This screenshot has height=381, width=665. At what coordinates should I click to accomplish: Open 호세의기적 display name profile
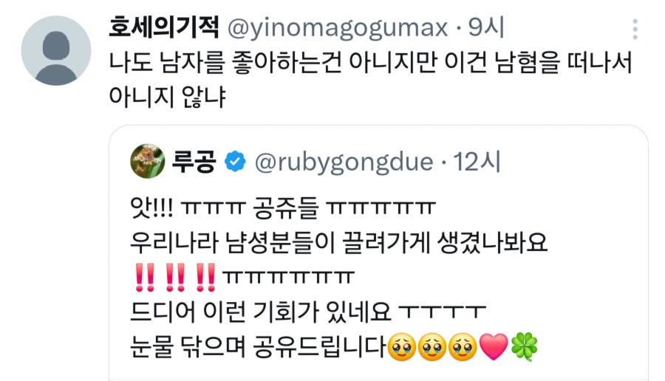(x=164, y=27)
